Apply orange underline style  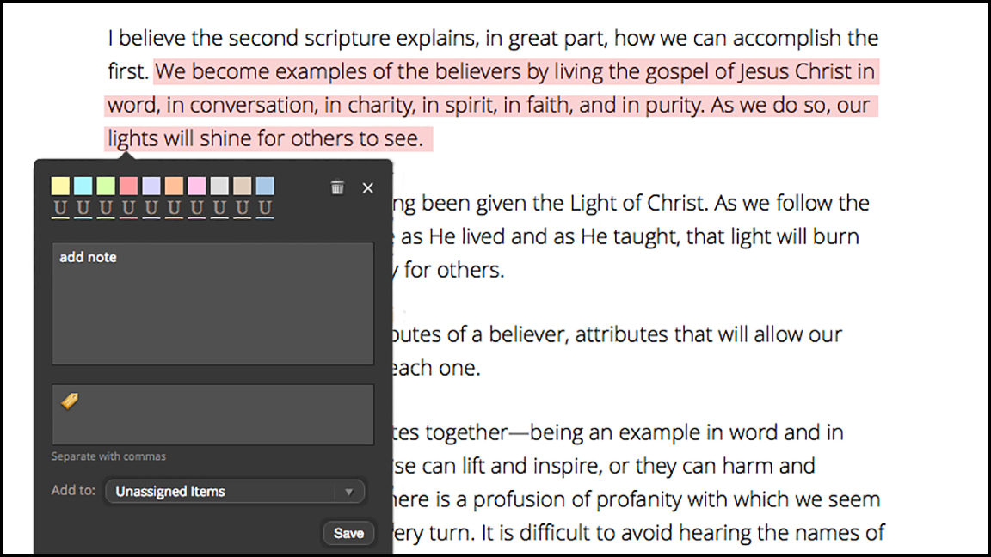[174, 208]
